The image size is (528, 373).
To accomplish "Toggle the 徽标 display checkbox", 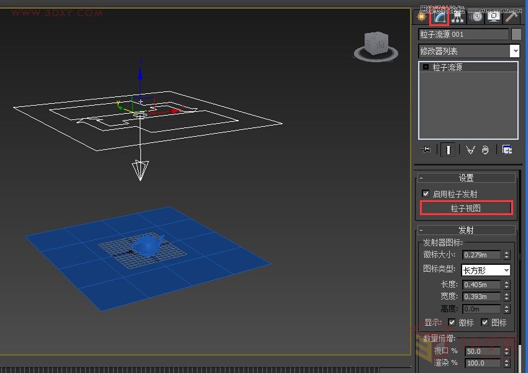I will tap(453, 322).
